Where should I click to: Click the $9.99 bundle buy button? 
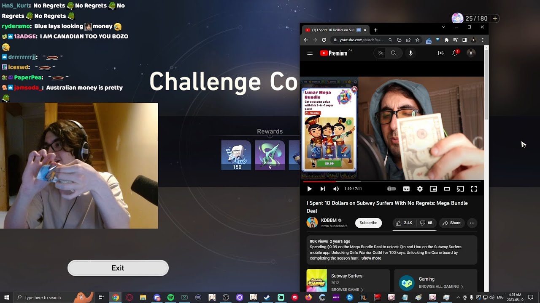point(329,163)
